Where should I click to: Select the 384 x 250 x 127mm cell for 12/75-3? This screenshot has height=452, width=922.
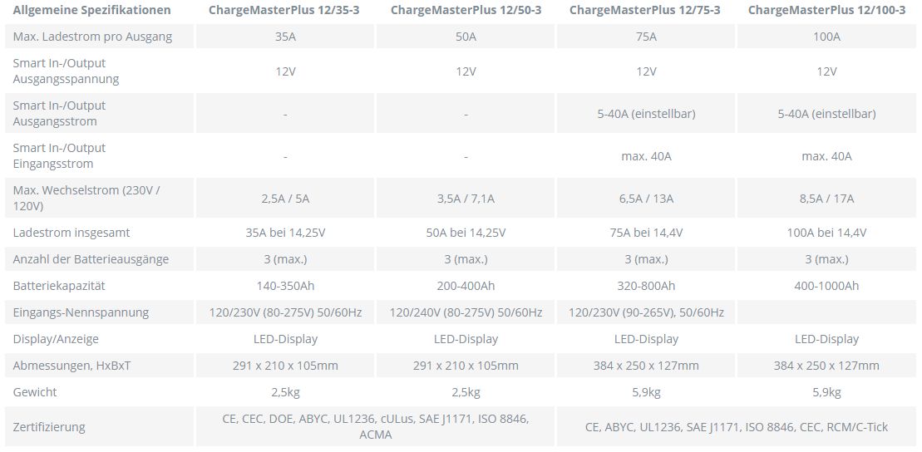click(646, 366)
